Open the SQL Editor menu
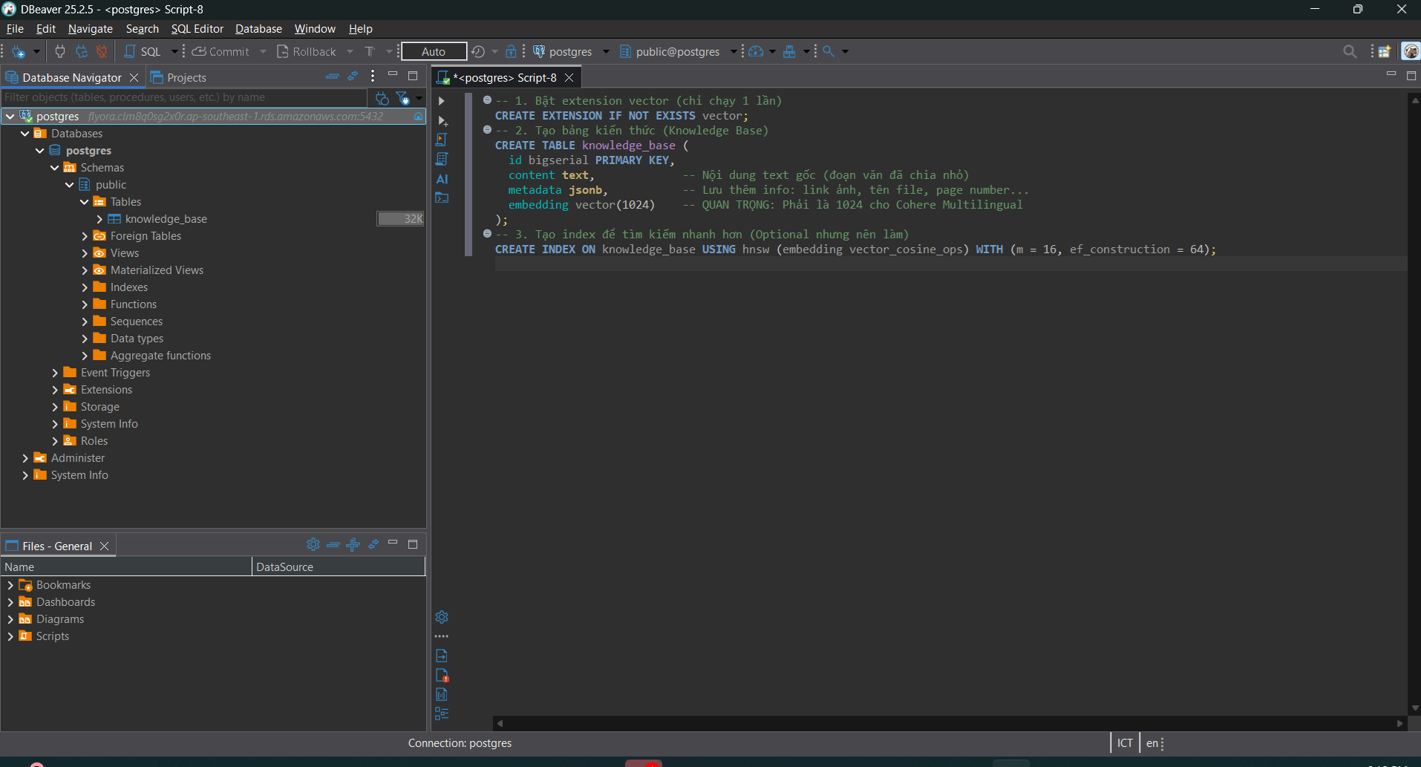 pos(197,29)
